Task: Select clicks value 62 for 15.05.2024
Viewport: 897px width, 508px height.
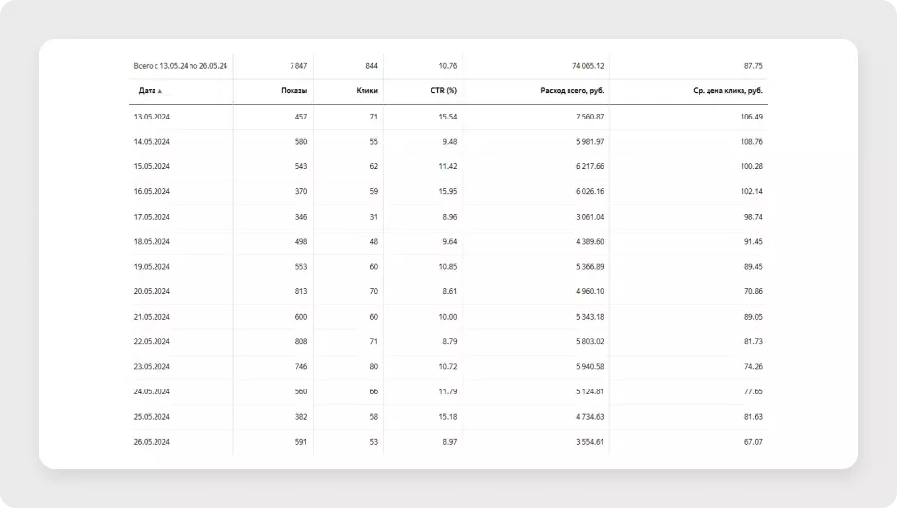Action: tap(373, 166)
